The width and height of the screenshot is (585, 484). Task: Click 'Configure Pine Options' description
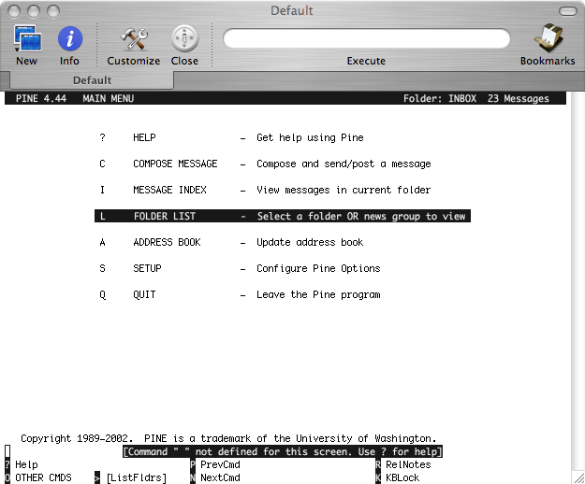(x=318, y=268)
